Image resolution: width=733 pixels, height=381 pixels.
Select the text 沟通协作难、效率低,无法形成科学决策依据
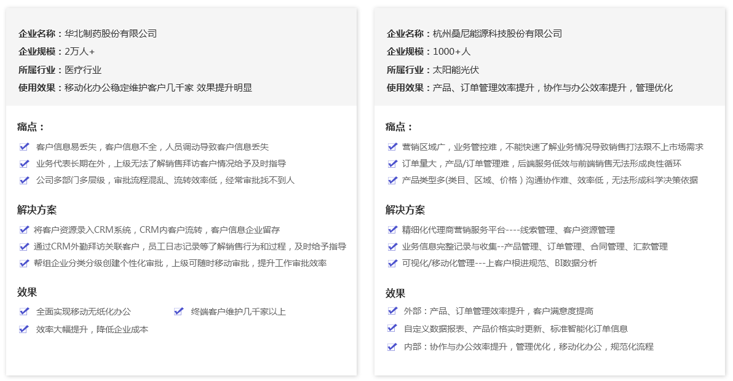point(612,180)
